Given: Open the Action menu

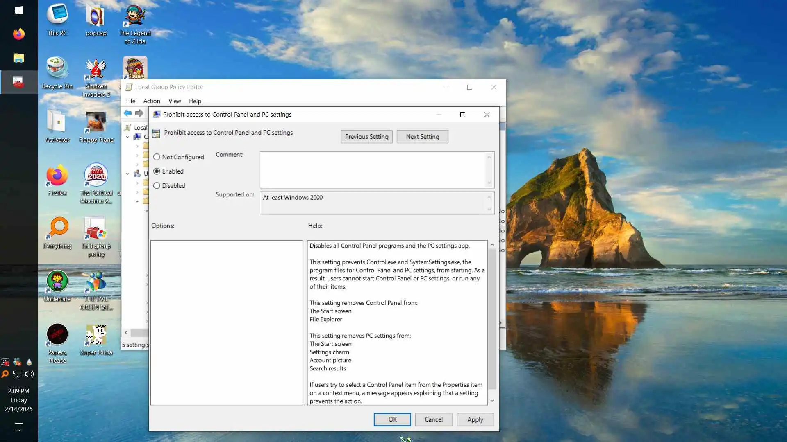Looking at the screenshot, I should pos(152,101).
